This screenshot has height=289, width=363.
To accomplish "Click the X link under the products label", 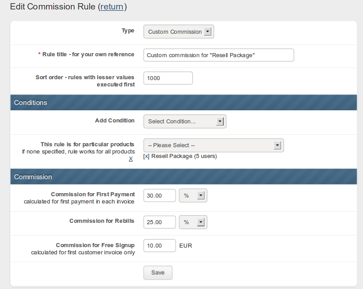I will (131, 159).
